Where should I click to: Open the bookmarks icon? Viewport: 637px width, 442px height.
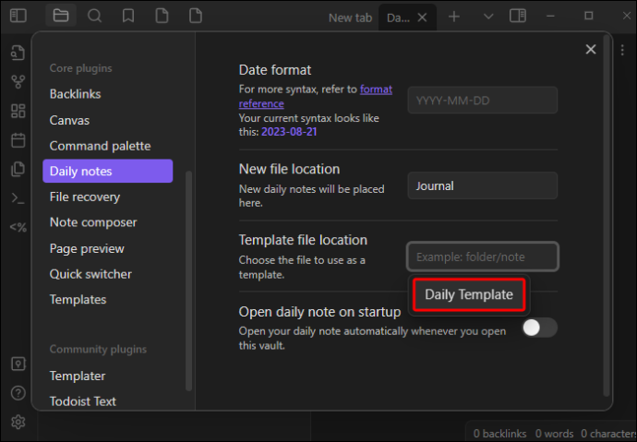[128, 16]
